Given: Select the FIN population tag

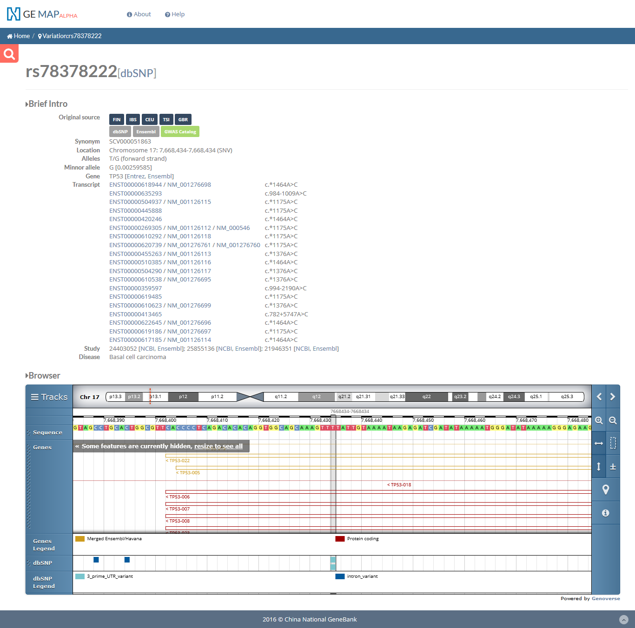Looking at the screenshot, I should pos(117,119).
